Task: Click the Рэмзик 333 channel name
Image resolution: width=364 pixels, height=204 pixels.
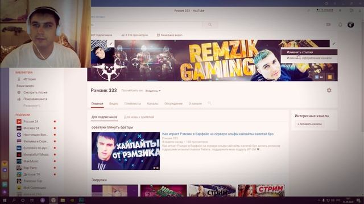Action: [104, 91]
